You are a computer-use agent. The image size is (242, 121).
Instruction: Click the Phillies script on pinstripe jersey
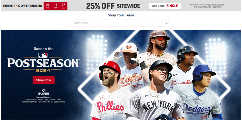pos(110,107)
